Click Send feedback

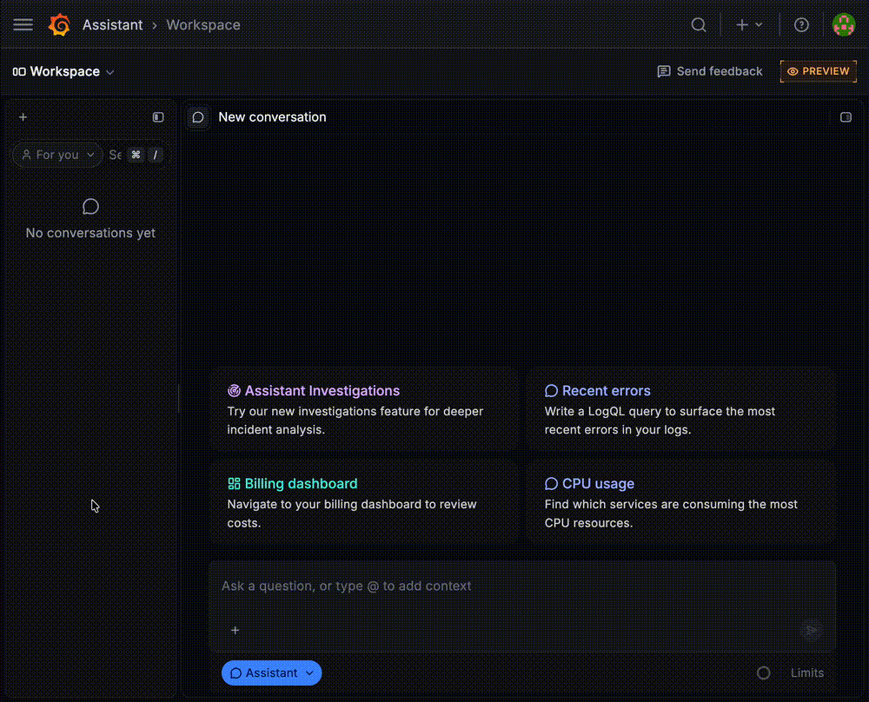710,71
